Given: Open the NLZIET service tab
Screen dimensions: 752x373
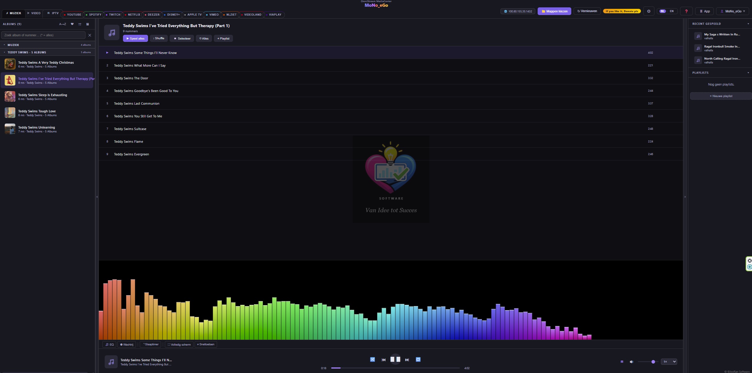Looking at the screenshot, I should click(x=230, y=14).
